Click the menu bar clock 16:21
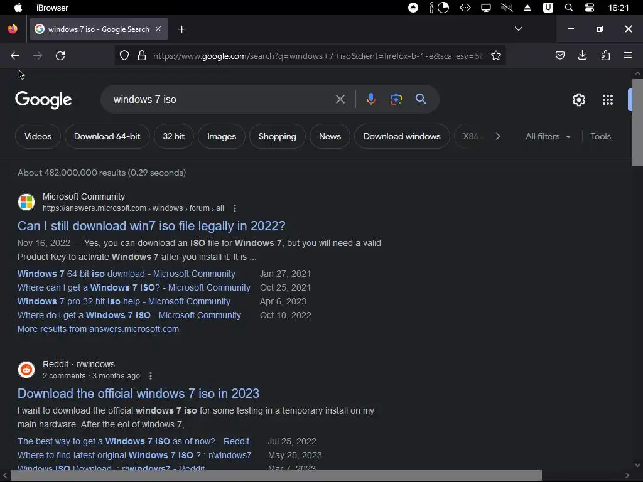 [x=619, y=8]
